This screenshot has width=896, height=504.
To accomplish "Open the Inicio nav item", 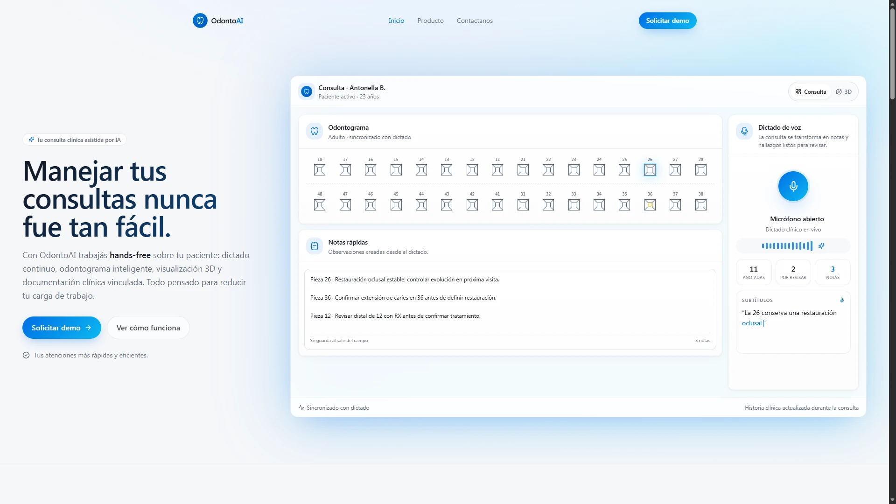I will (x=396, y=21).
